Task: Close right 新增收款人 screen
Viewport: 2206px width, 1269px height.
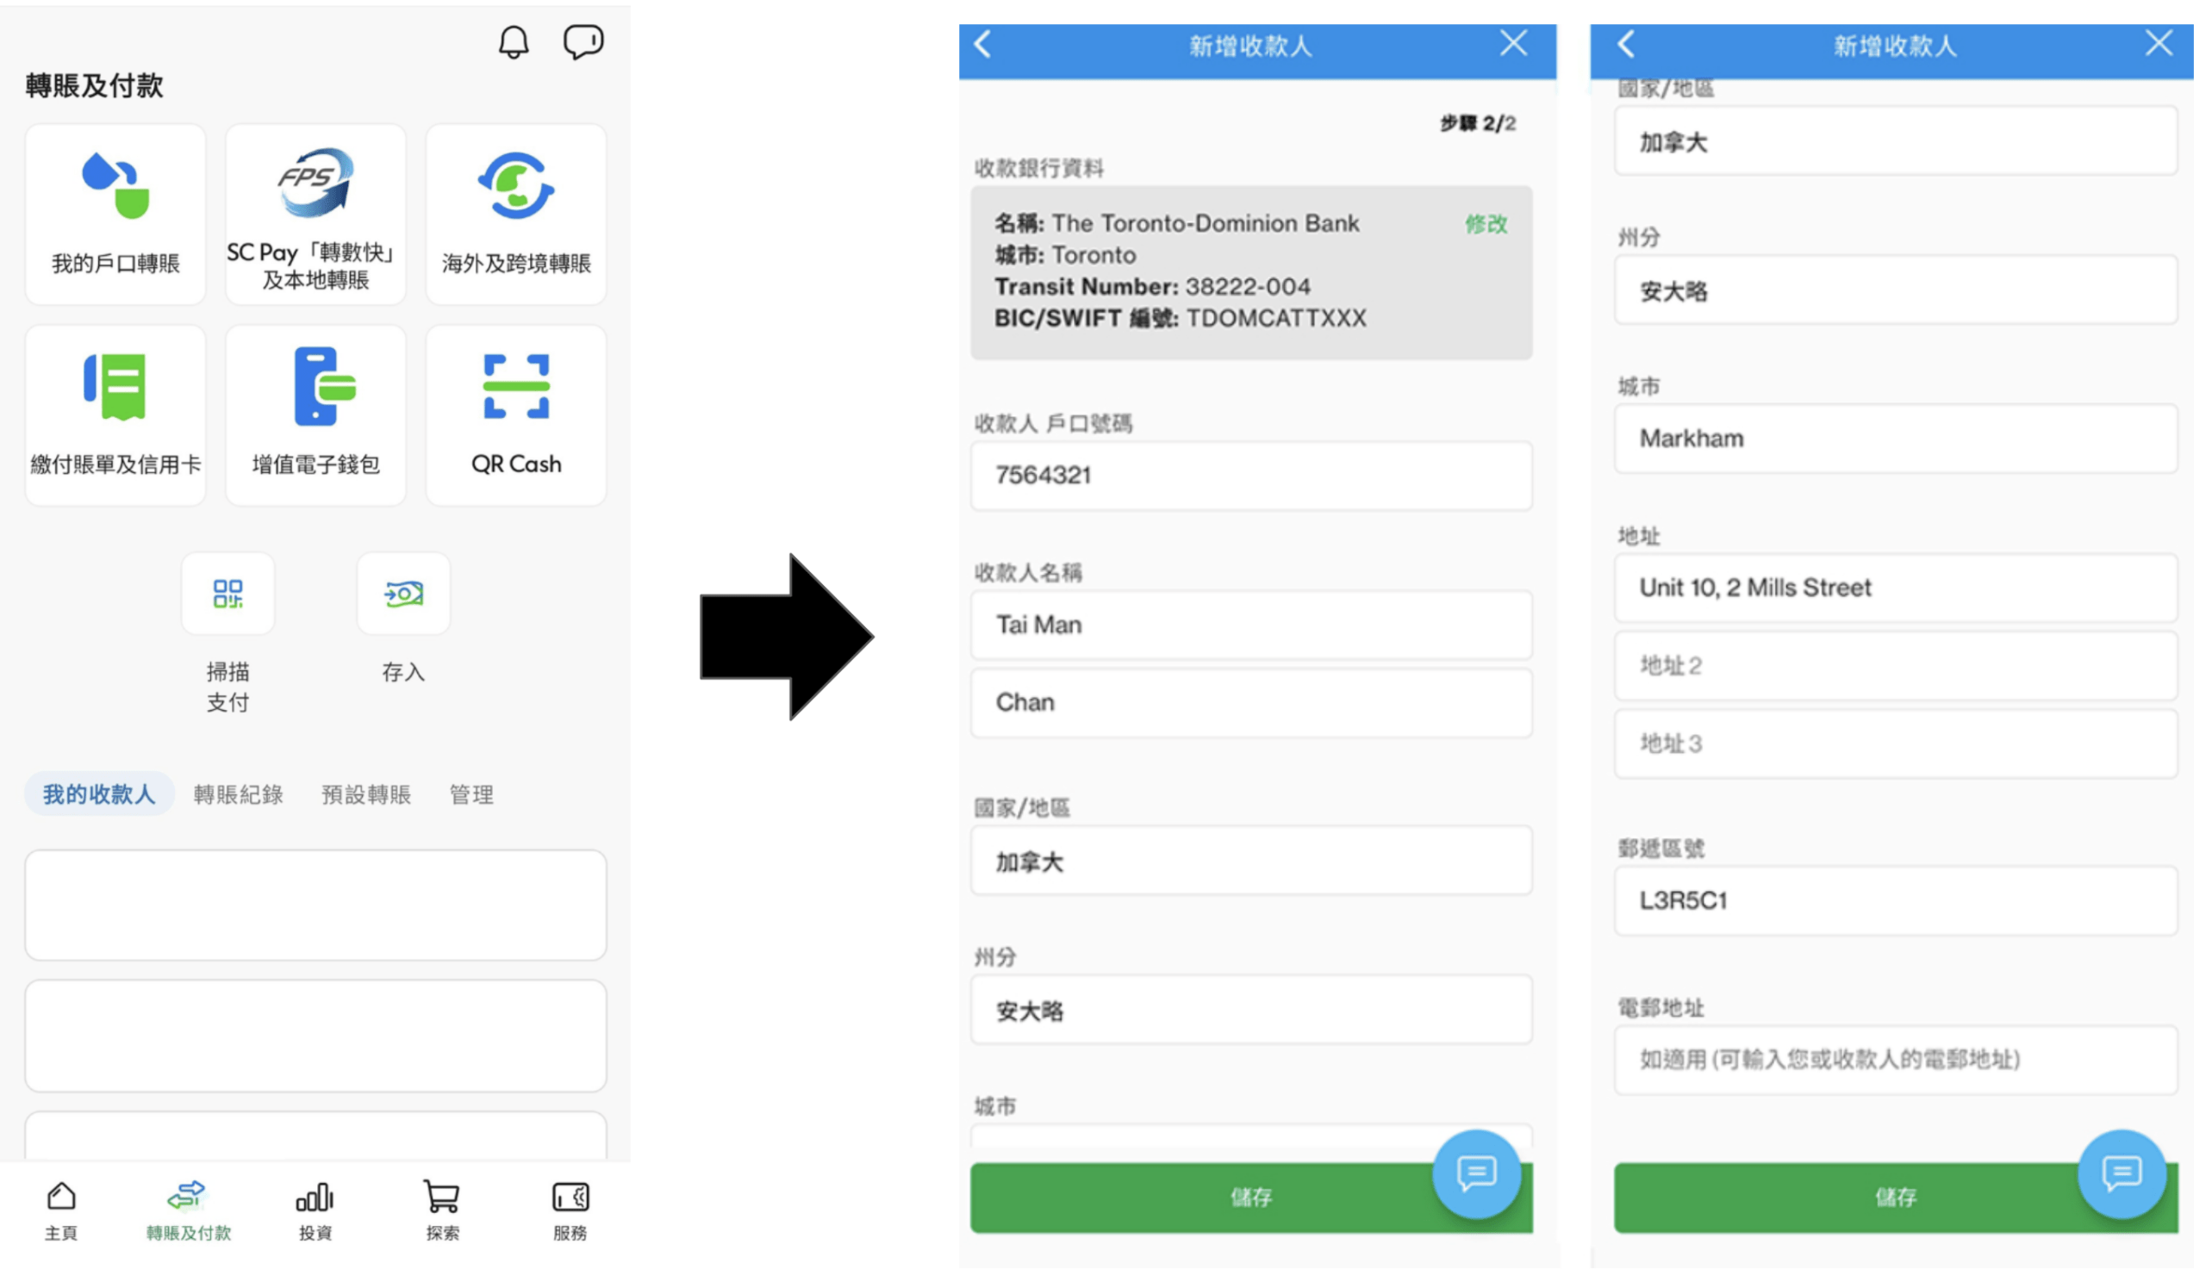Action: pyautogui.click(x=2158, y=43)
